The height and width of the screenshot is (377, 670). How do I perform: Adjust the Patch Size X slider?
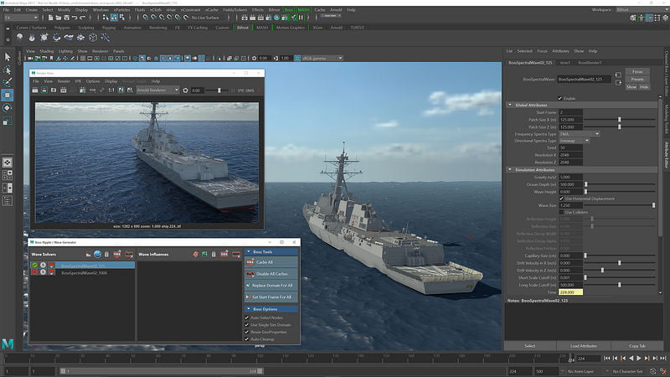(x=620, y=120)
